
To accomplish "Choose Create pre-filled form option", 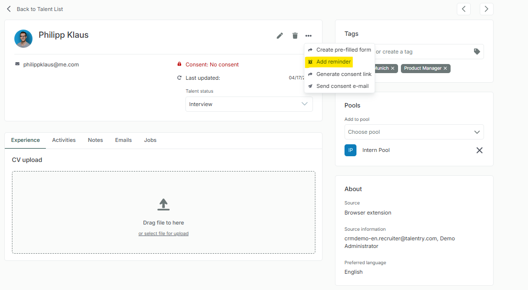I will coord(343,50).
